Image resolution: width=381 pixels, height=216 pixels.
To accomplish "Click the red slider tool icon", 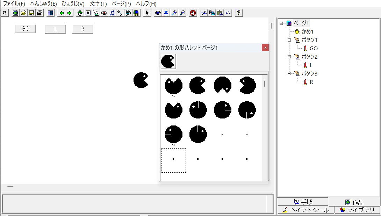I will (x=104, y=13).
